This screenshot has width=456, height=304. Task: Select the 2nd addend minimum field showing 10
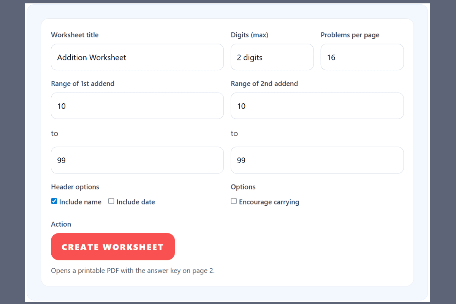(x=317, y=106)
